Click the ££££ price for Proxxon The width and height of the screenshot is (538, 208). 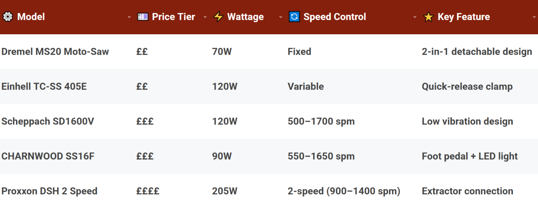(147, 191)
